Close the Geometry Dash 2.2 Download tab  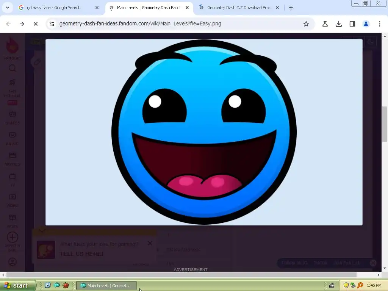[x=277, y=8]
